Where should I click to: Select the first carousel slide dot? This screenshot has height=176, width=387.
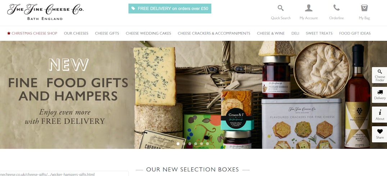(x=178, y=144)
